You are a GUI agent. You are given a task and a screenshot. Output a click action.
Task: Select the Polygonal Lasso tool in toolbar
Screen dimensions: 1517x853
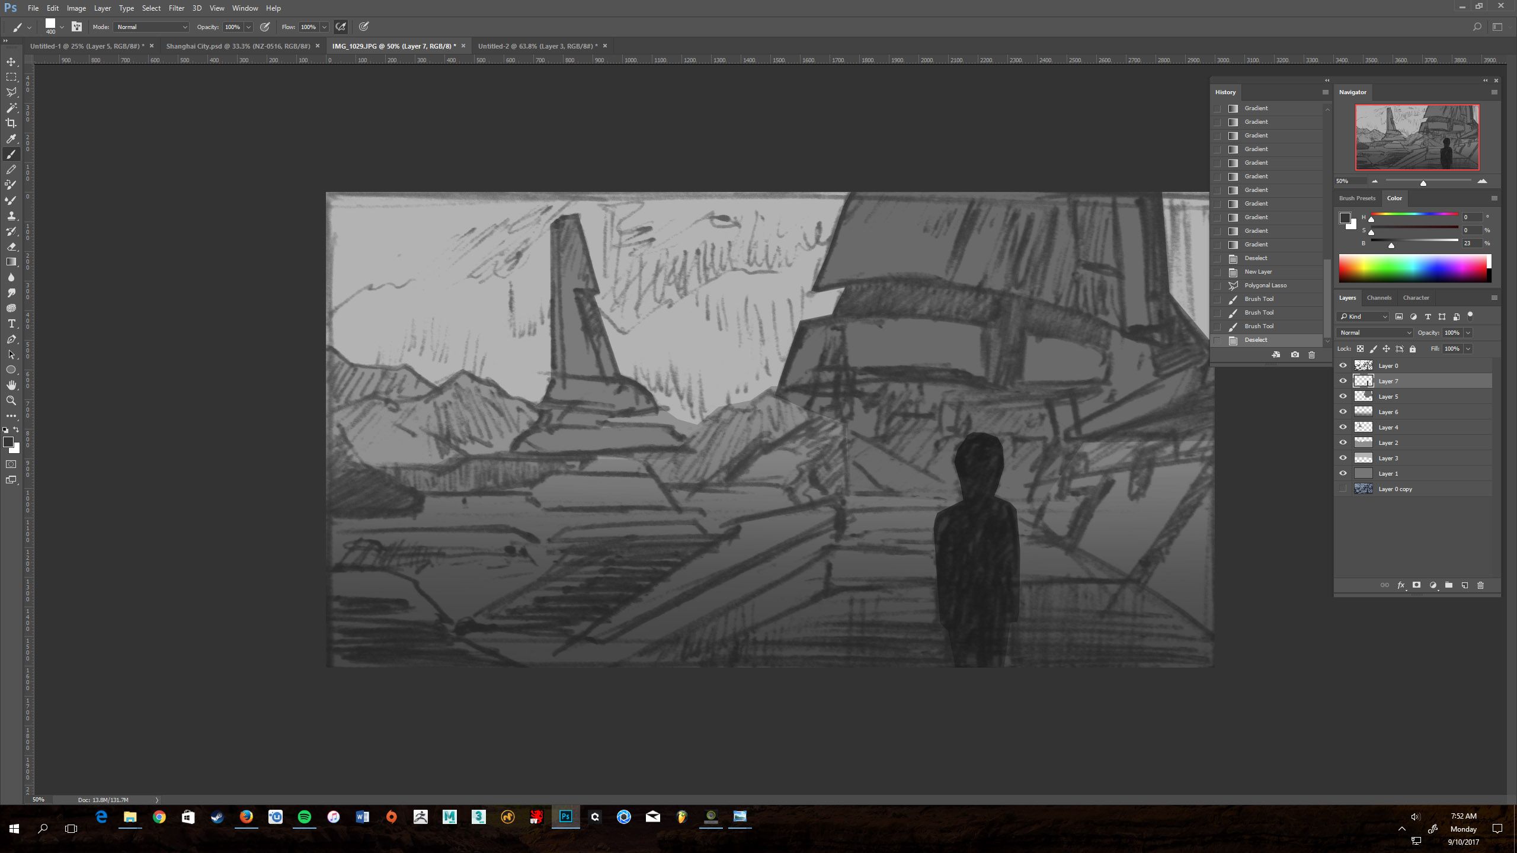tap(11, 92)
